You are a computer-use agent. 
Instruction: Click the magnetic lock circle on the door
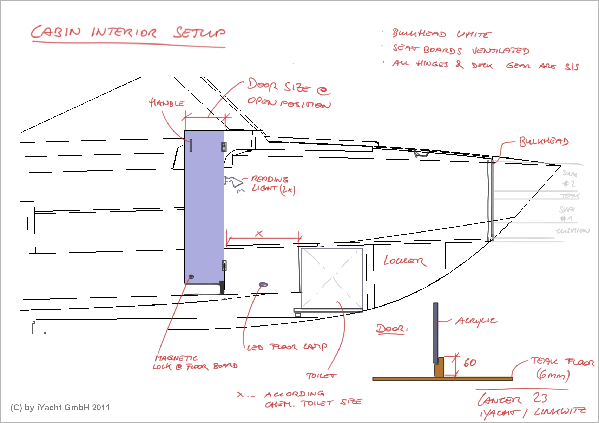tap(191, 277)
